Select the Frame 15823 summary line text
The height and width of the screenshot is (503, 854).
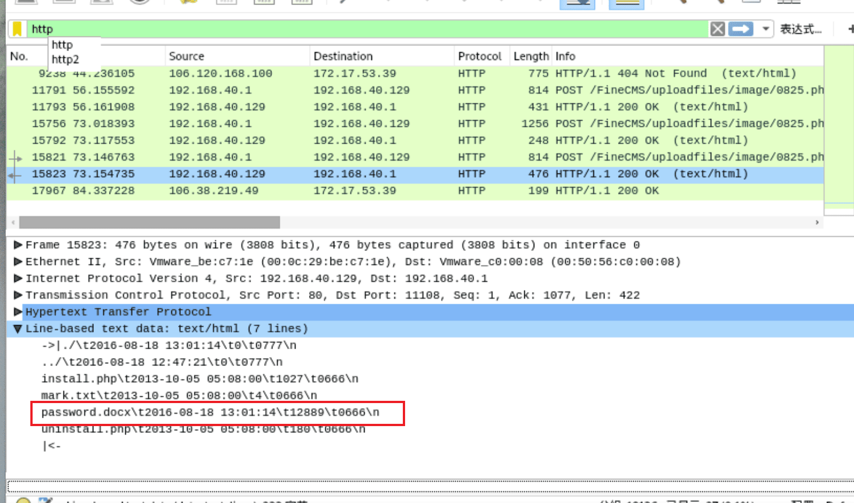[333, 245]
